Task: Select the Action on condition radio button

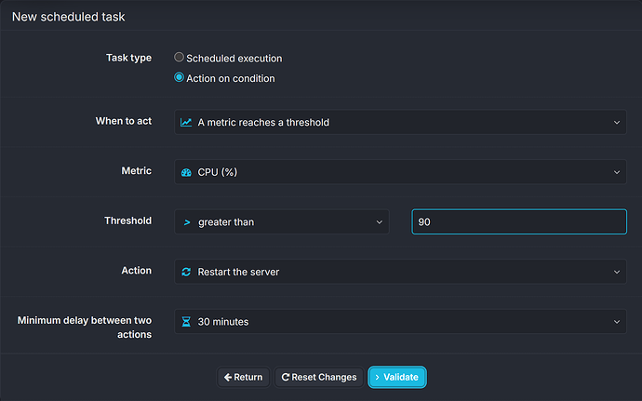Action: [179, 77]
